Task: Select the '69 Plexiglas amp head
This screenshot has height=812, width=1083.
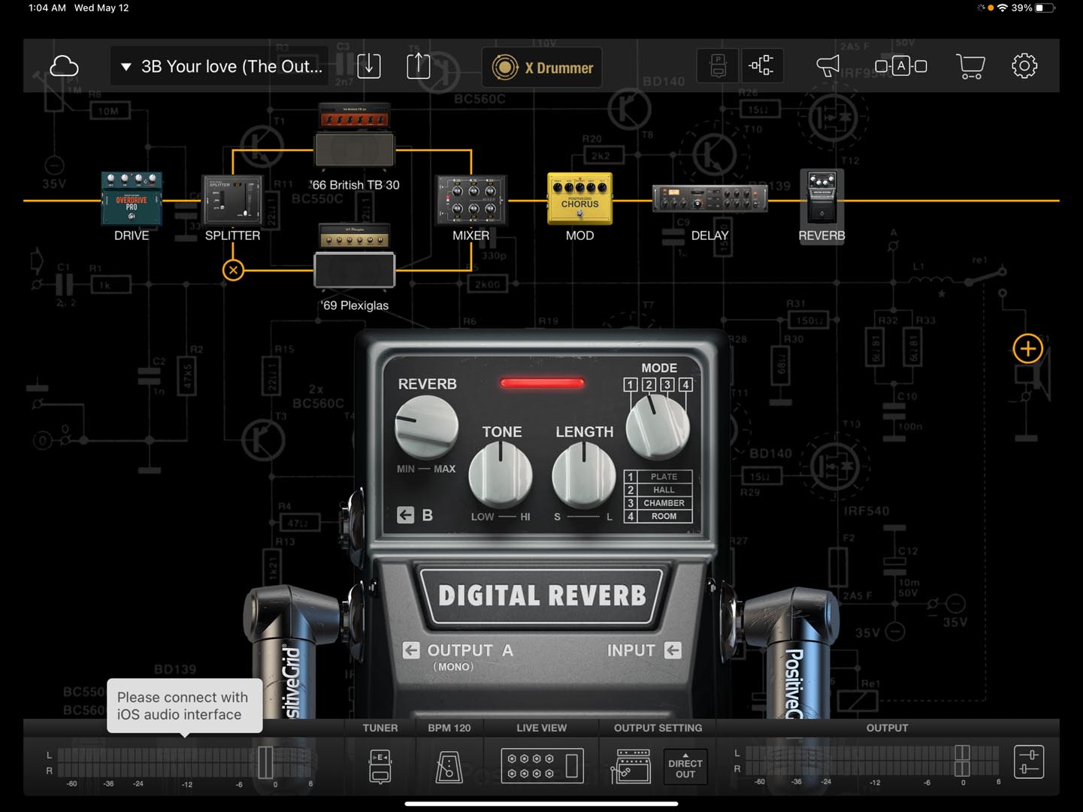Action: coord(355,236)
